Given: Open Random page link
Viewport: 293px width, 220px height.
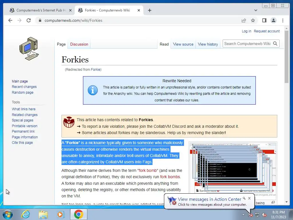Looking at the screenshot, I should [23, 93].
